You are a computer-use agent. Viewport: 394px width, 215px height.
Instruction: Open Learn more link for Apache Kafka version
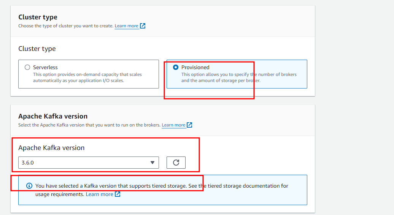tap(173, 125)
